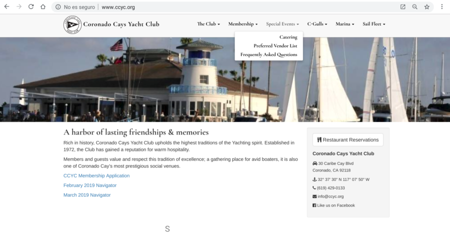Click Like us on Facebook link

point(336,205)
